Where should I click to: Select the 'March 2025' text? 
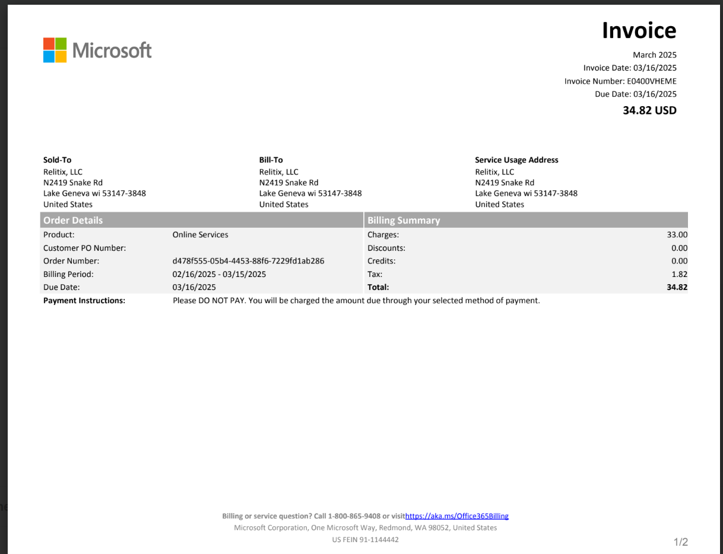[655, 55]
